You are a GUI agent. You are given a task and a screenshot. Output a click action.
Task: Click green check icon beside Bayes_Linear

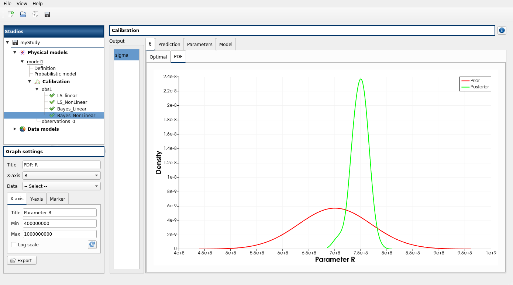[52, 109]
